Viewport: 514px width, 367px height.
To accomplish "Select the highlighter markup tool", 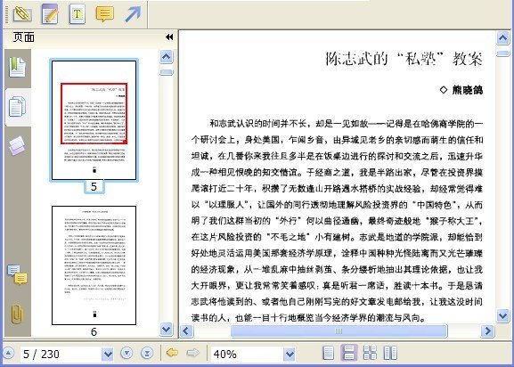I will pyautogui.click(x=22, y=13).
